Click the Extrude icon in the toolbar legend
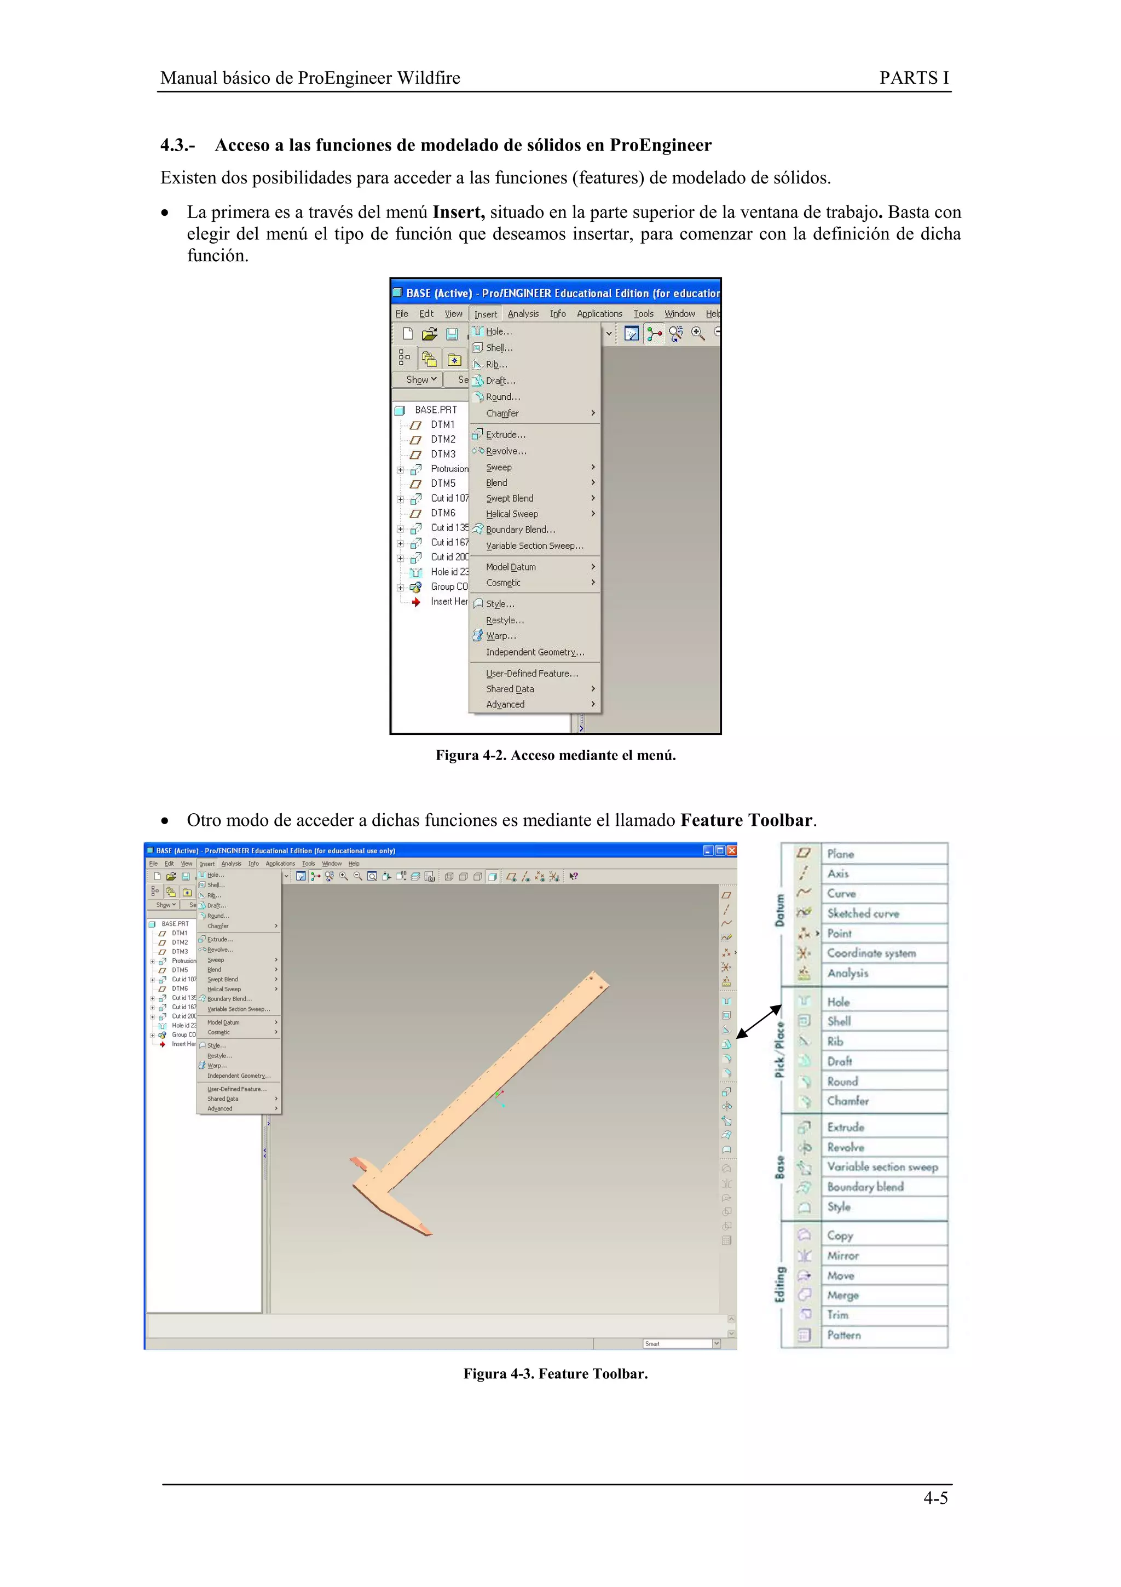The width and height of the screenshot is (1121, 1587). tap(804, 1128)
